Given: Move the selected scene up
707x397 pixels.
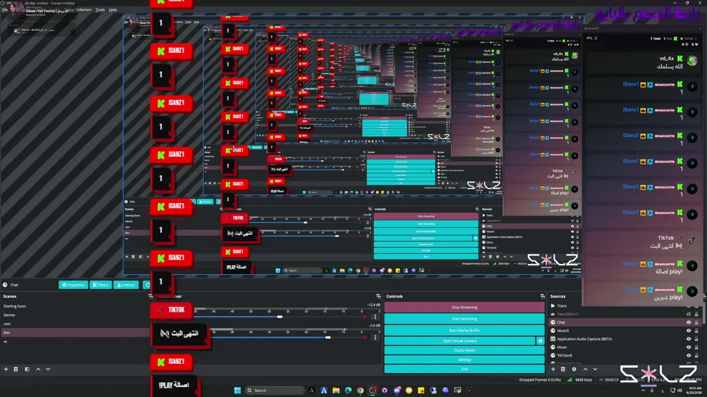Looking at the screenshot, I should 38,369.
